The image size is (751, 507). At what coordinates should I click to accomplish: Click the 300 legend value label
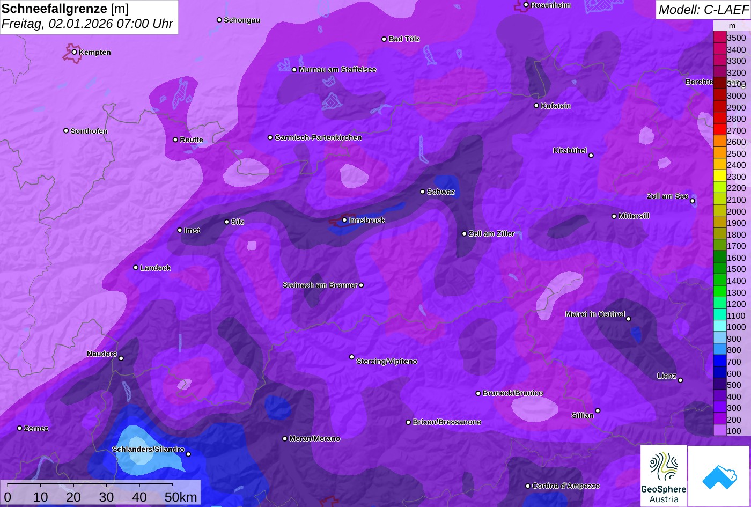click(734, 408)
